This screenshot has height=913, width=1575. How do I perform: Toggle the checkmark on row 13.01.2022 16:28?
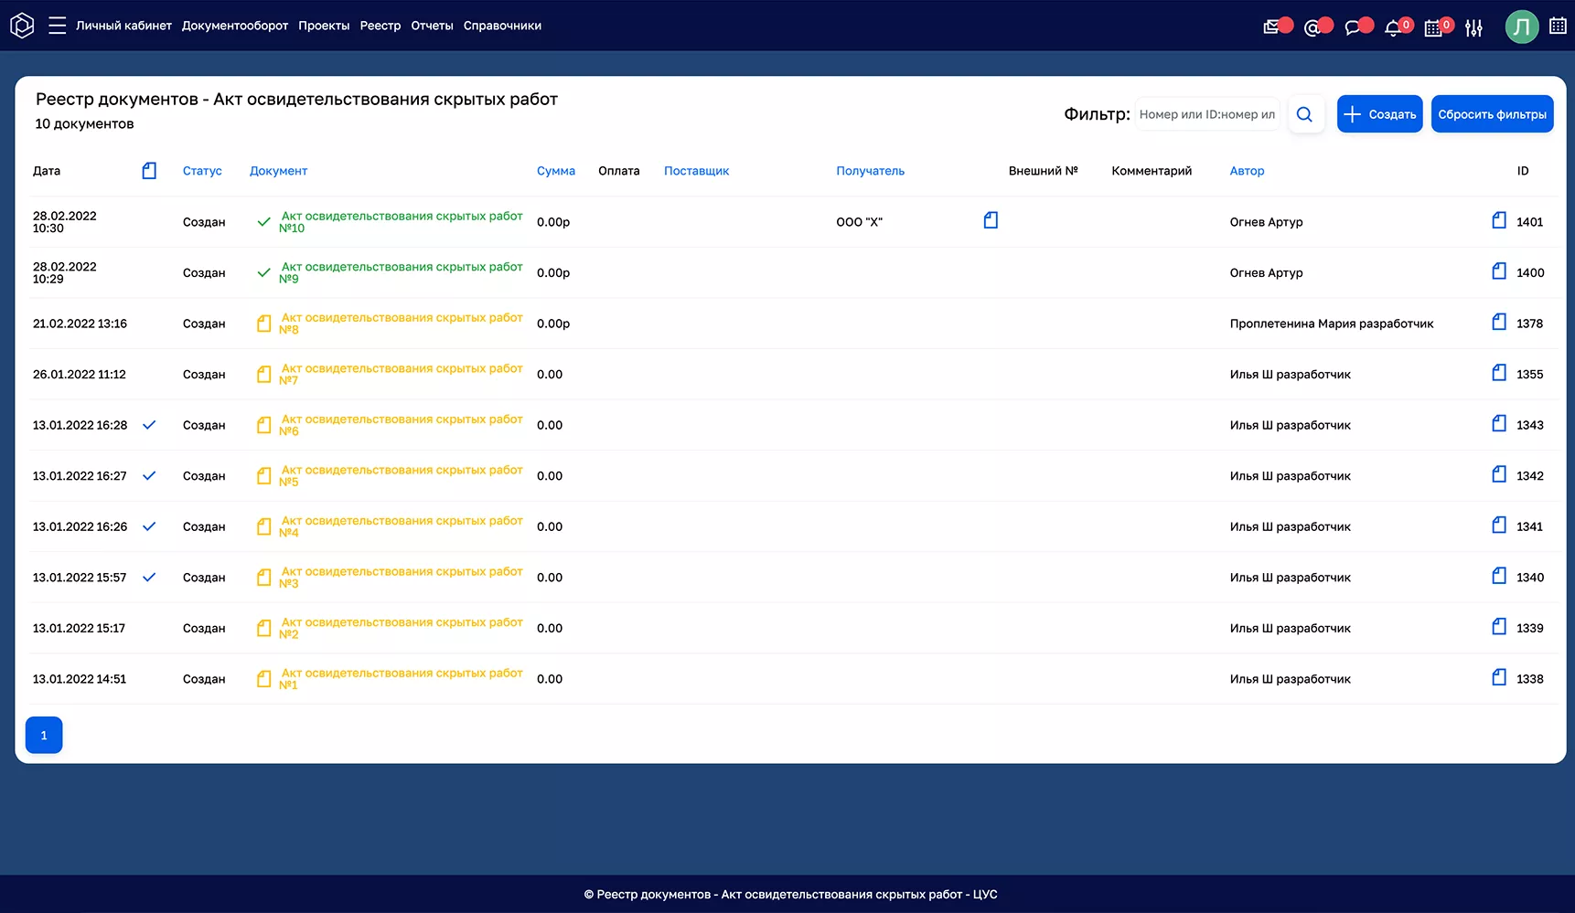(x=149, y=425)
